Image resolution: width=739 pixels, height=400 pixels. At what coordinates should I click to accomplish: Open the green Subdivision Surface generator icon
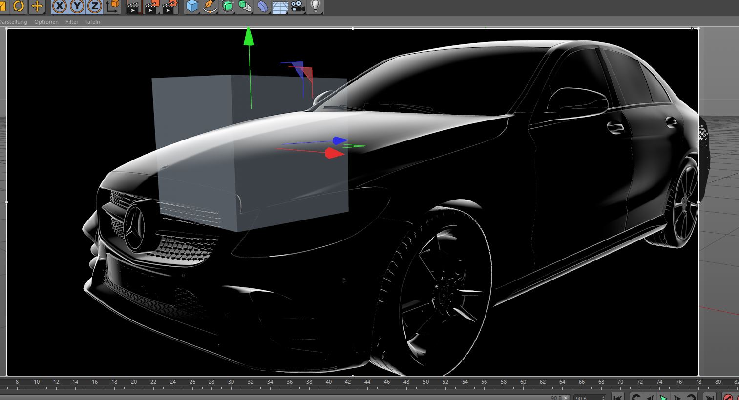click(x=228, y=6)
